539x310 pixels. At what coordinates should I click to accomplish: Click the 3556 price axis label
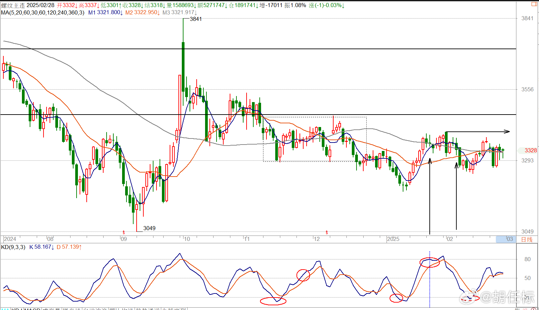[x=528, y=89]
